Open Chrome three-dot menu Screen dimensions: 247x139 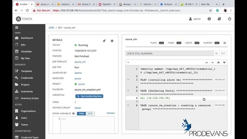coord(231,10)
